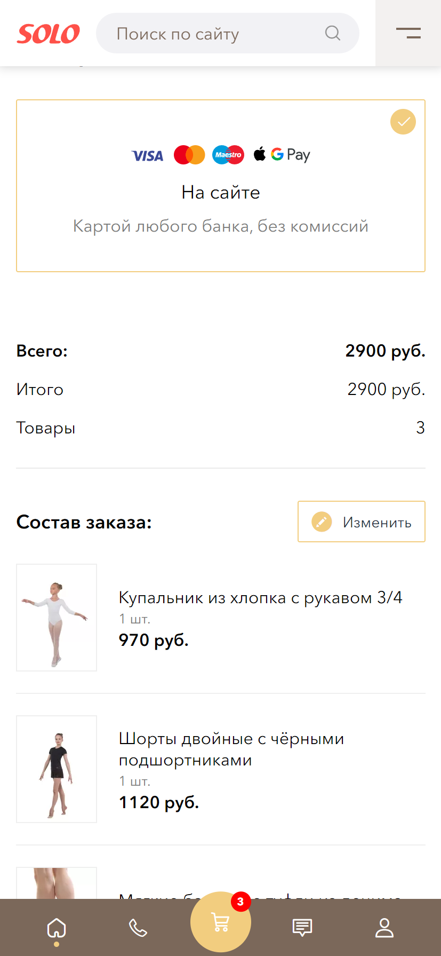Tap the phone call icon
Viewport: 441px width, 956px height.
coord(138,928)
